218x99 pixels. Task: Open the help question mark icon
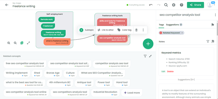pos(181,5)
